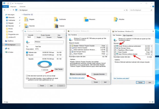
Task: Toggle Geri Dönüşüm Kutusu checkbox in middle dialog
Action: coord(71,52)
